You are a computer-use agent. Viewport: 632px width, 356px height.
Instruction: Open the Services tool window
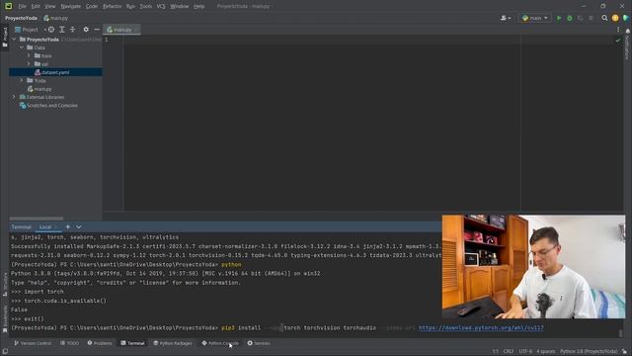point(259,343)
